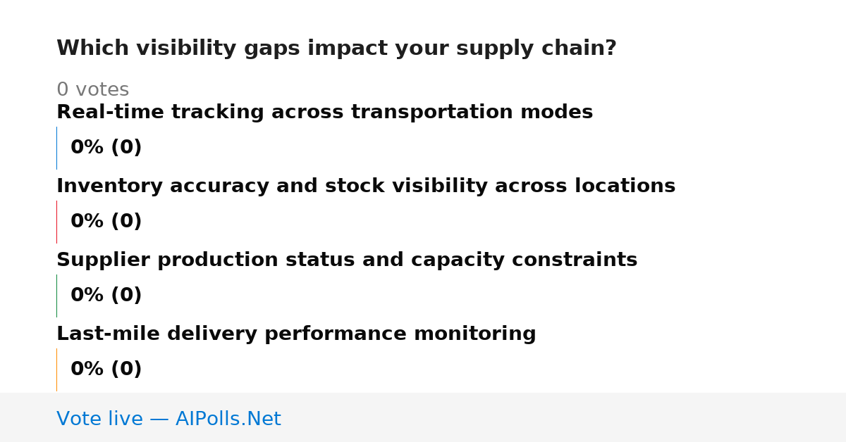Click the red bar under Inventory accuracy

pos(56,222)
